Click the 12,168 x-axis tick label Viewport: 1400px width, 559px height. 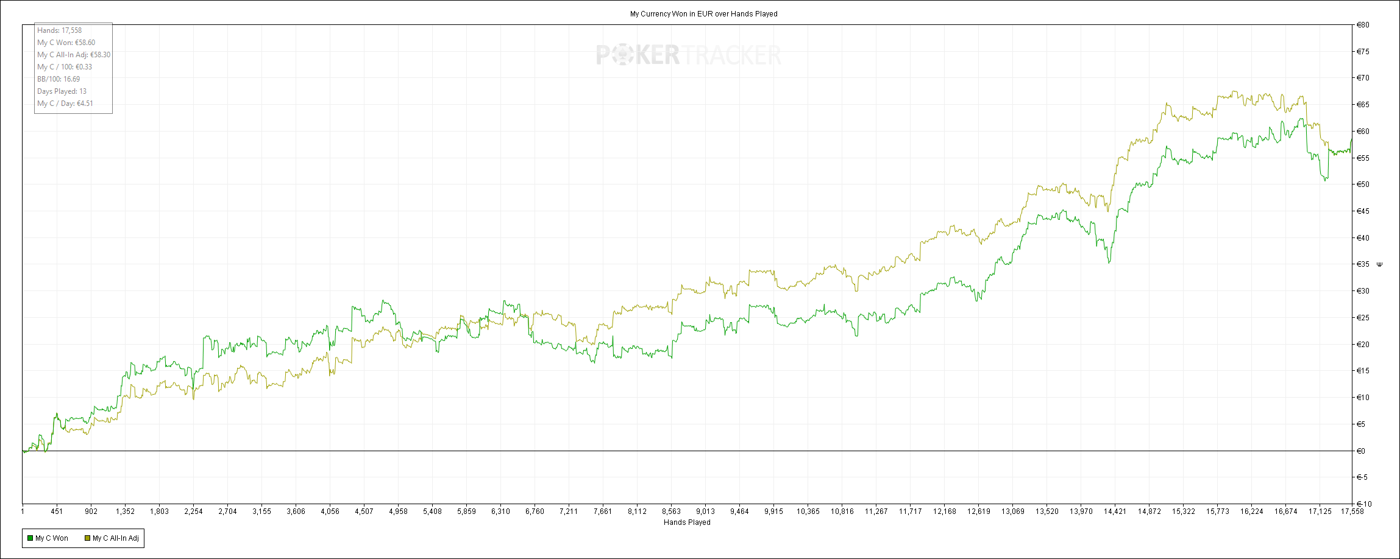tap(944, 512)
